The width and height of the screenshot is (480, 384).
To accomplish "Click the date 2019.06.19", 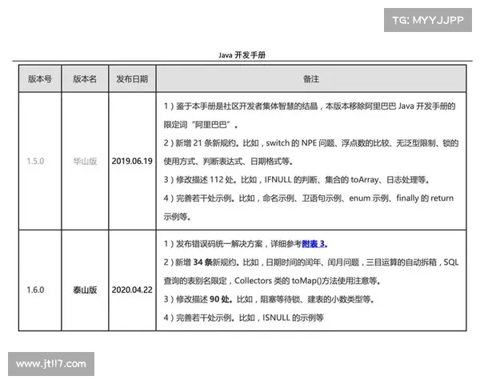I will (132, 161).
